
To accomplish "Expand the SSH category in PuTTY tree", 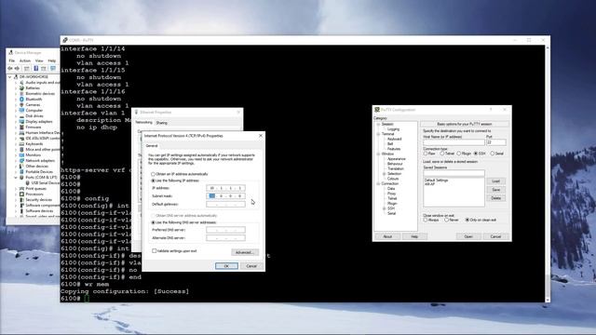I will tap(385, 208).
